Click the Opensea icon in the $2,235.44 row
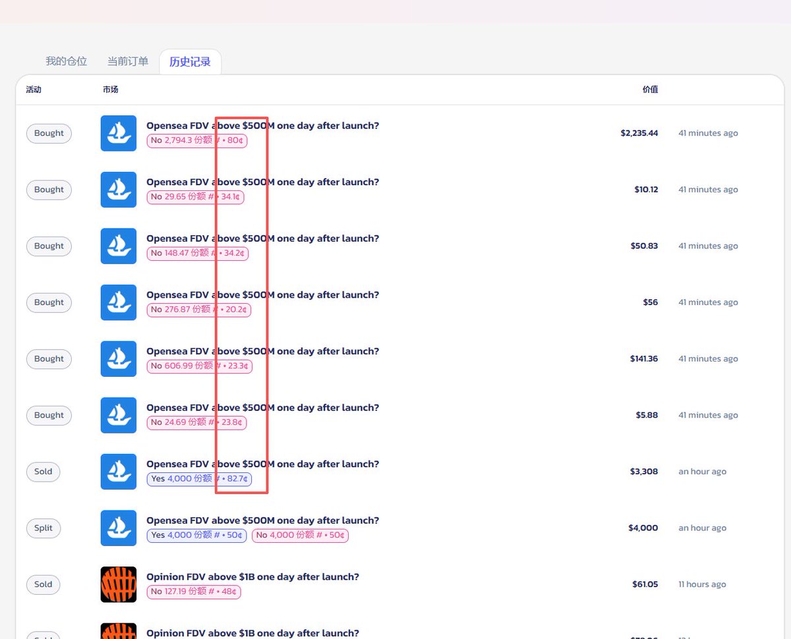791x639 pixels. (119, 133)
